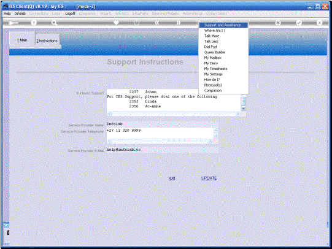Click the double right chevron icon
The image size is (332, 249).
click(x=179, y=23)
